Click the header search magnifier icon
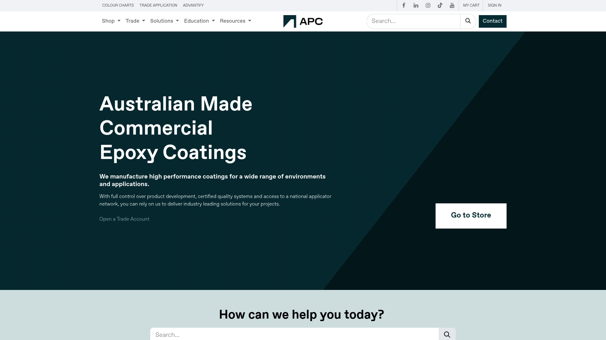The image size is (606, 340). pos(468,21)
